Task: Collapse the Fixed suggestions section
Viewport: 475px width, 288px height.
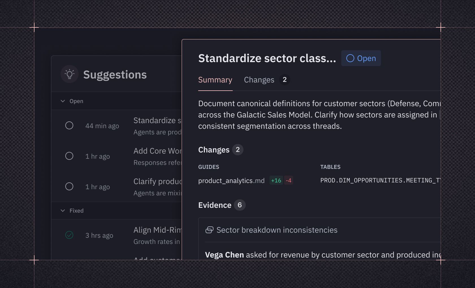Action: [x=63, y=211]
